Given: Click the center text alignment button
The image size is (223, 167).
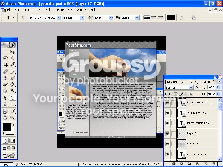Looking at the screenshot, I should coord(153,18).
